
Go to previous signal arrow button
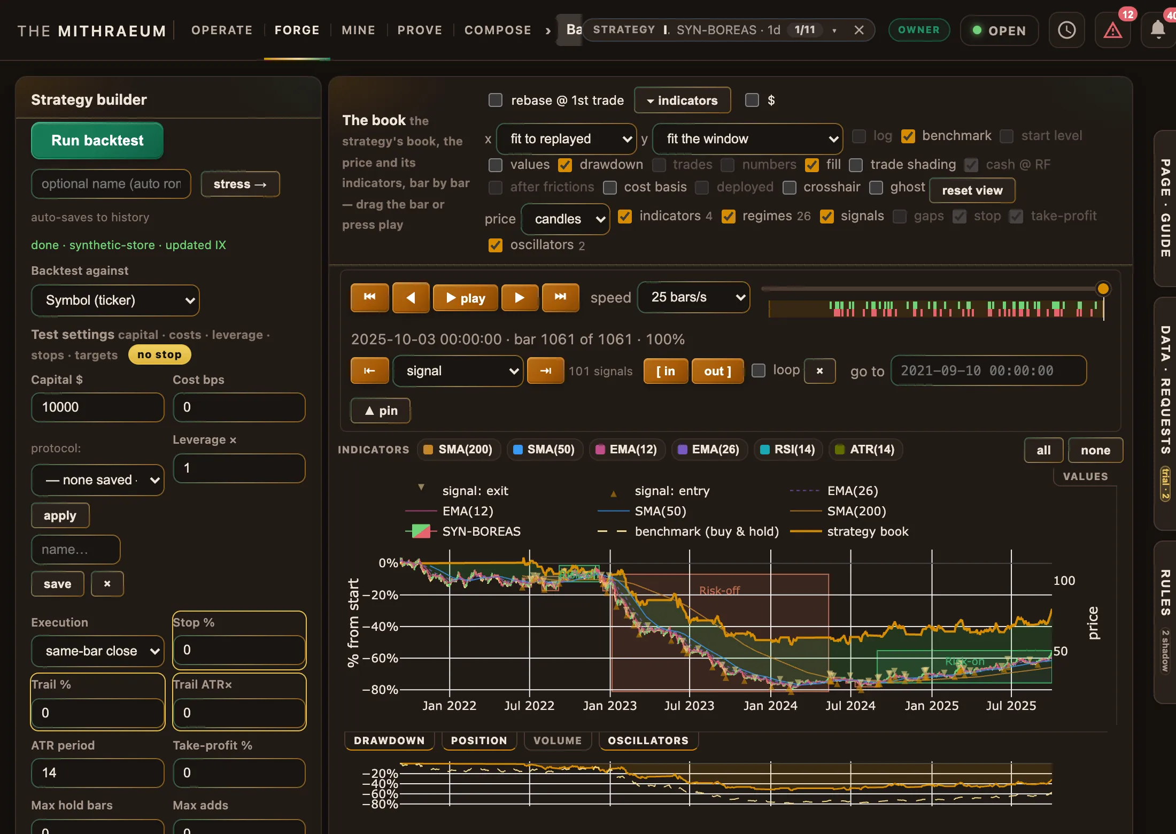(x=369, y=370)
